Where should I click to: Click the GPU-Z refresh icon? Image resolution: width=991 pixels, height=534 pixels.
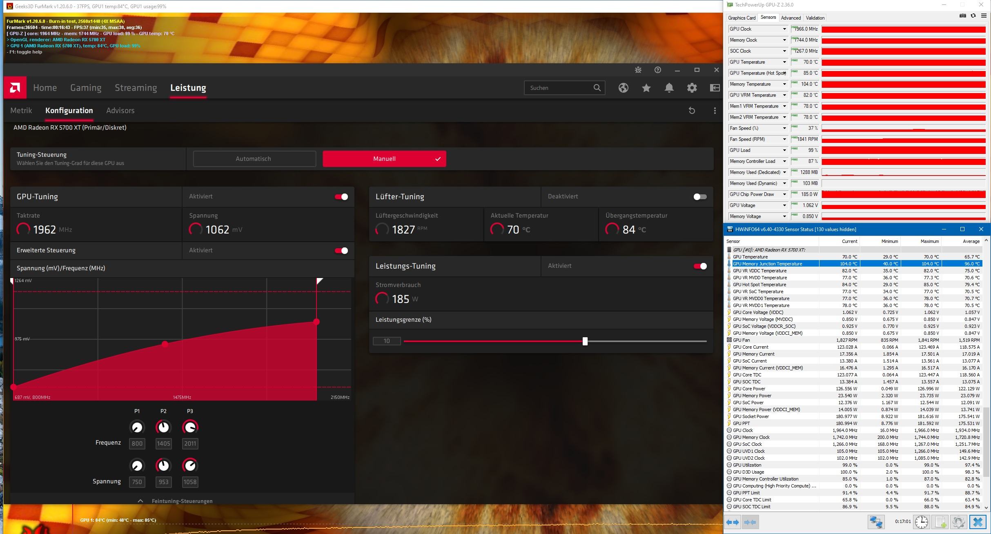(973, 16)
